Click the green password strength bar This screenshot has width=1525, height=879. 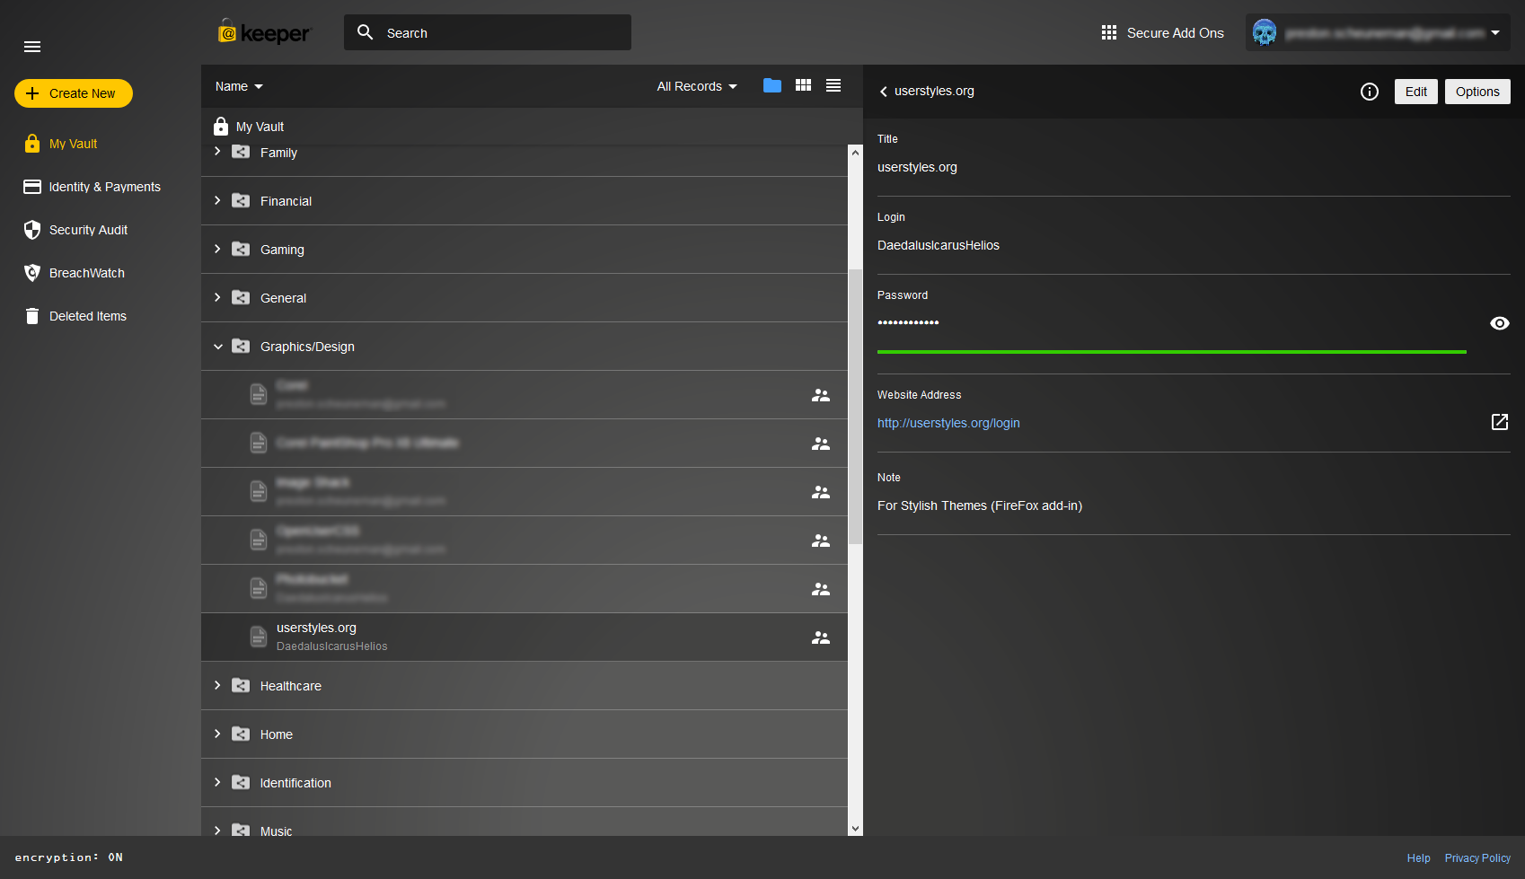click(1171, 352)
